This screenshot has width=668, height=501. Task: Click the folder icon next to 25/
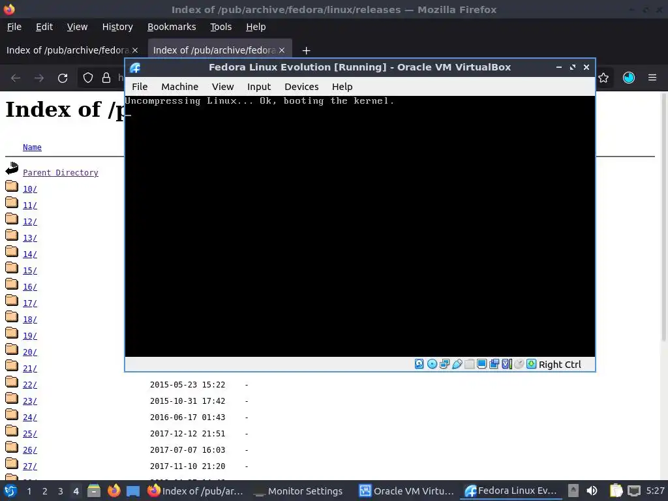pos(12,431)
